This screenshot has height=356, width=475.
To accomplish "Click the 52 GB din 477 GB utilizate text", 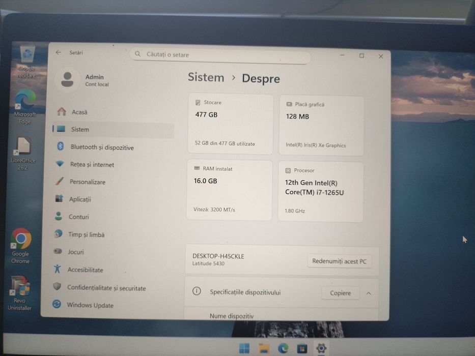I will point(225,143).
